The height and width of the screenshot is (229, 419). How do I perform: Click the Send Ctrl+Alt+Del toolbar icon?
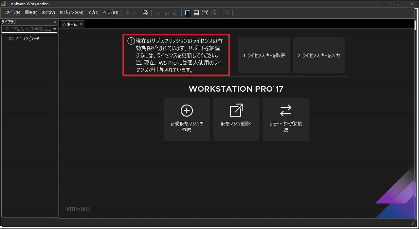click(x=145, y=13)
